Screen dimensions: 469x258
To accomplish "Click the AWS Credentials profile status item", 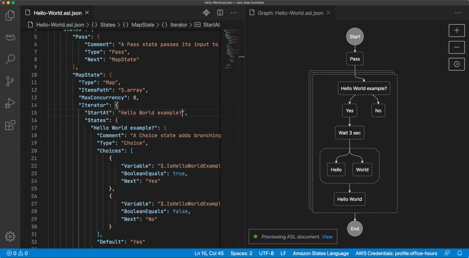I will point(396,253).
